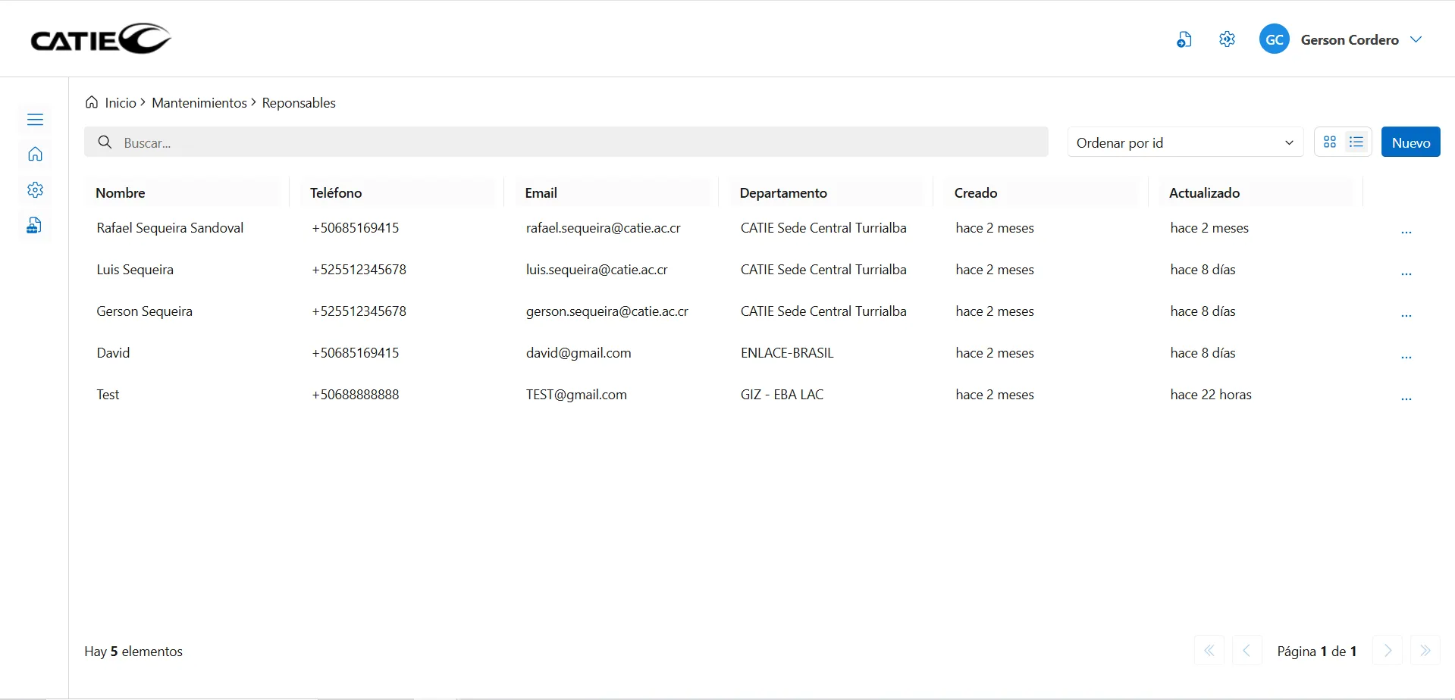This screenshot has width=1455, height=700.
Task: Click the hamburger menu icon in sidebar
Action: tap(35, 120)
